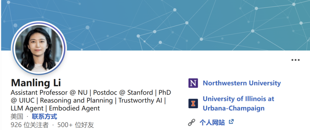Click the chain link icon beside 个人网站
The width and height of the screenshot is (310, 130).
191,123
